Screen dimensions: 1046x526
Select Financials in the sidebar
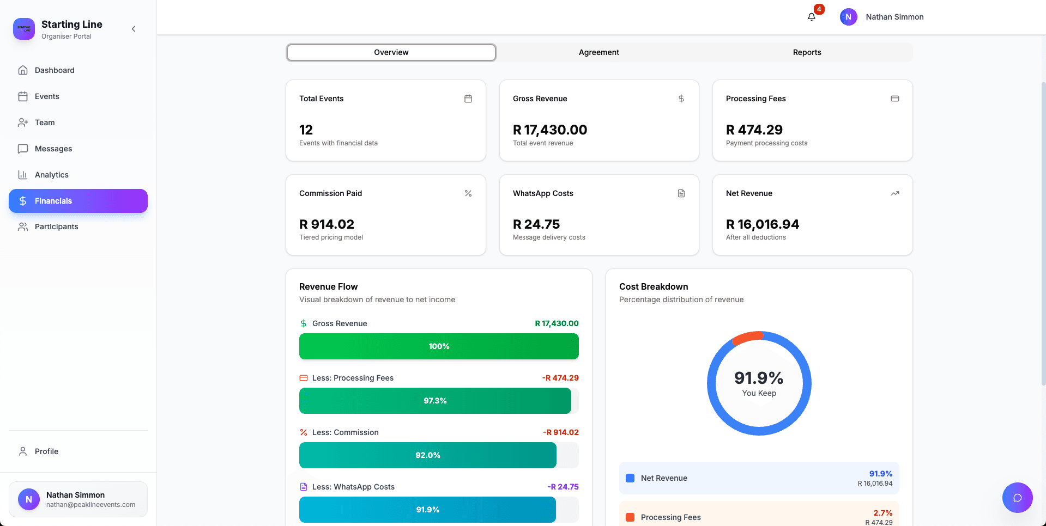(x=53, y=201)
